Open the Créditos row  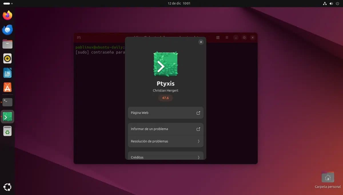pyautogui.click(x=165, y=156)
